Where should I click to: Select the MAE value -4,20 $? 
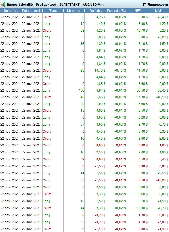(163, 24)
